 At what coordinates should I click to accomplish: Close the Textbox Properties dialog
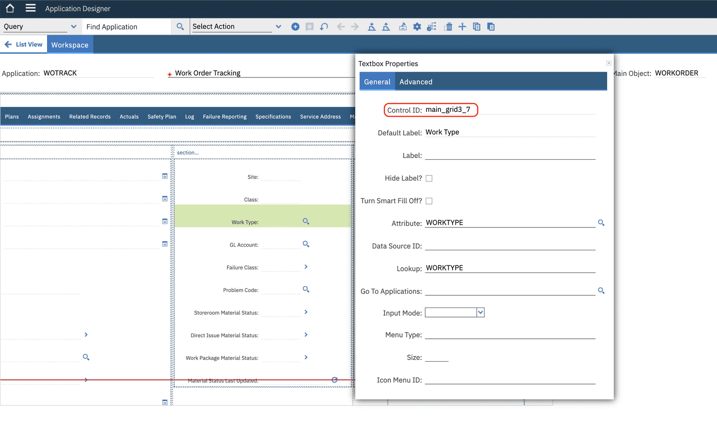[609, 63]
